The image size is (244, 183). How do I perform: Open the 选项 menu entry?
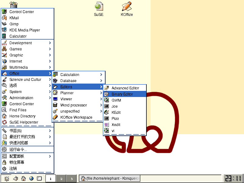[x=27, y=85]
